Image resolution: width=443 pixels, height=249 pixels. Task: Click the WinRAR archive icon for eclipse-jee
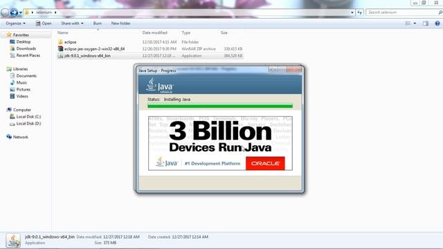pyautogui.click(x=60, y=48)
